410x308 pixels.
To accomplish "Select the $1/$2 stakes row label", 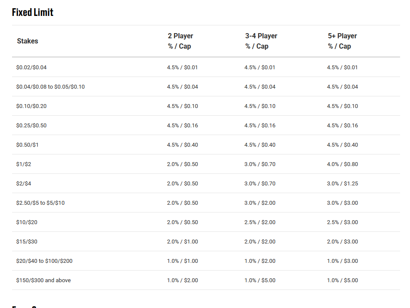I will pyautogui.click(x=24, y=164).
